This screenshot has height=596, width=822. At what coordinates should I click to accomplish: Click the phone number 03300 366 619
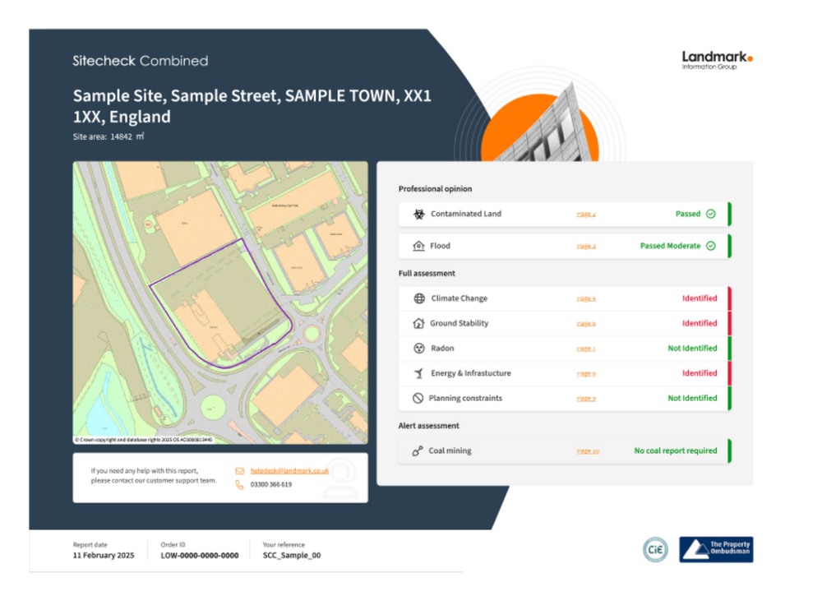[271, 485]
